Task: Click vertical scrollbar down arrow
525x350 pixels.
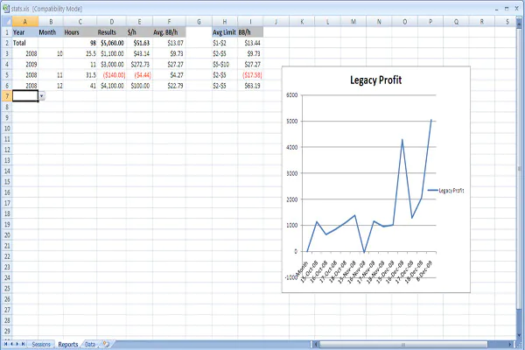Action: pyautogui.click(x=520, y=335)
